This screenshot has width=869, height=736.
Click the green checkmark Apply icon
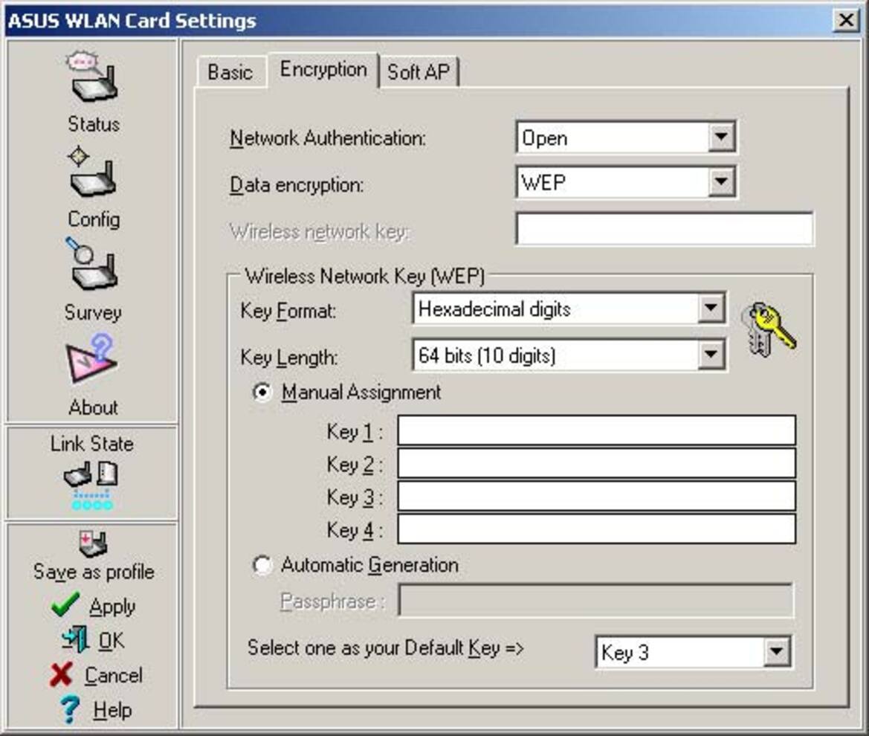point(65,604)
